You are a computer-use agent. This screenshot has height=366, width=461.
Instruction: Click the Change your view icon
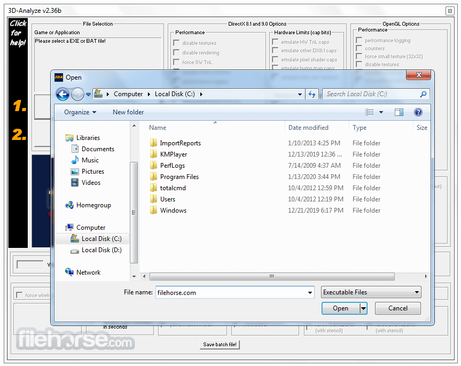tap(370, 112)
